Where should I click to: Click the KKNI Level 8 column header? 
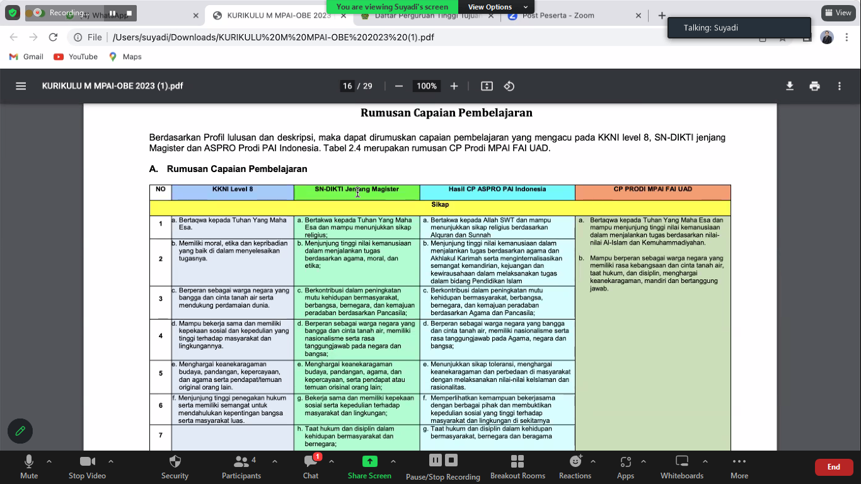coord(233,192)
